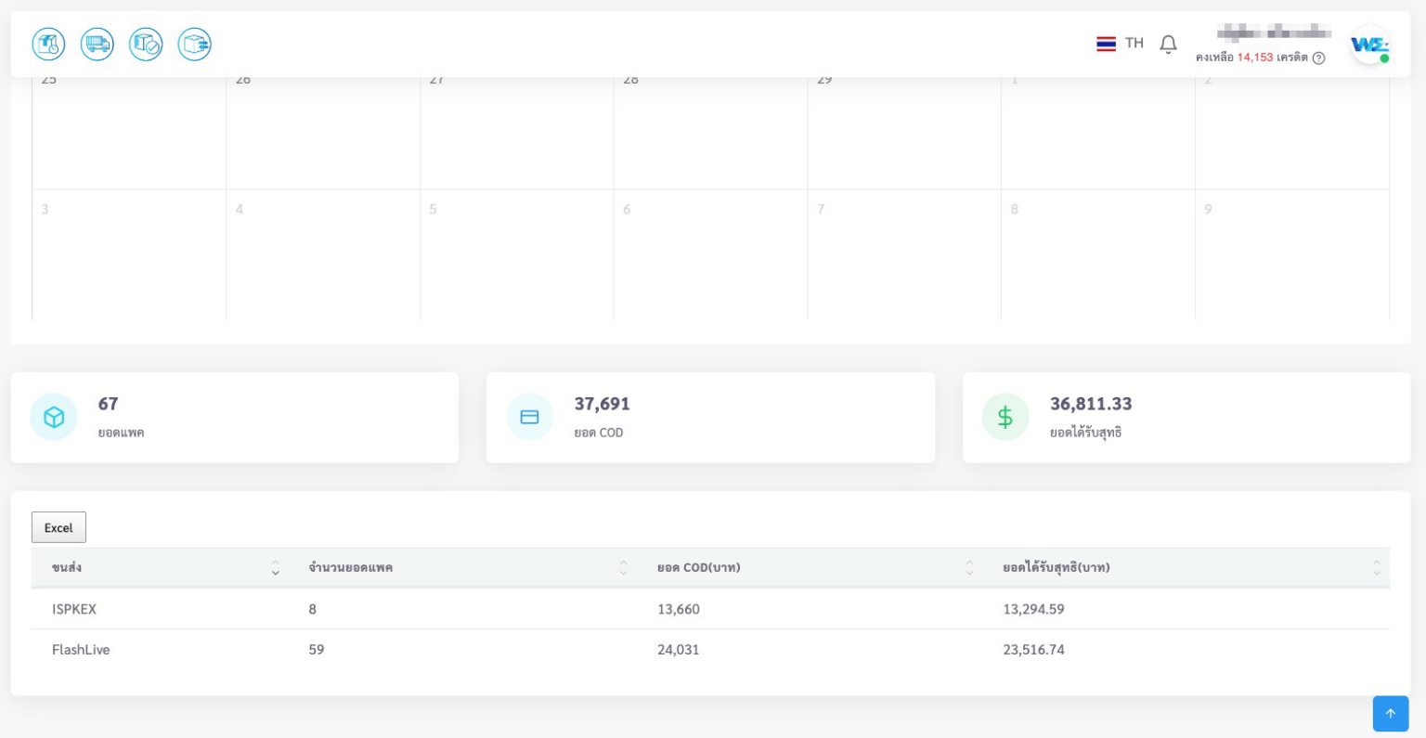Viewport: 1426px width, 738px height.
Task: Click the scroll-to-top arrow button
Action: pyautogui.click(x=1390, y=713)
